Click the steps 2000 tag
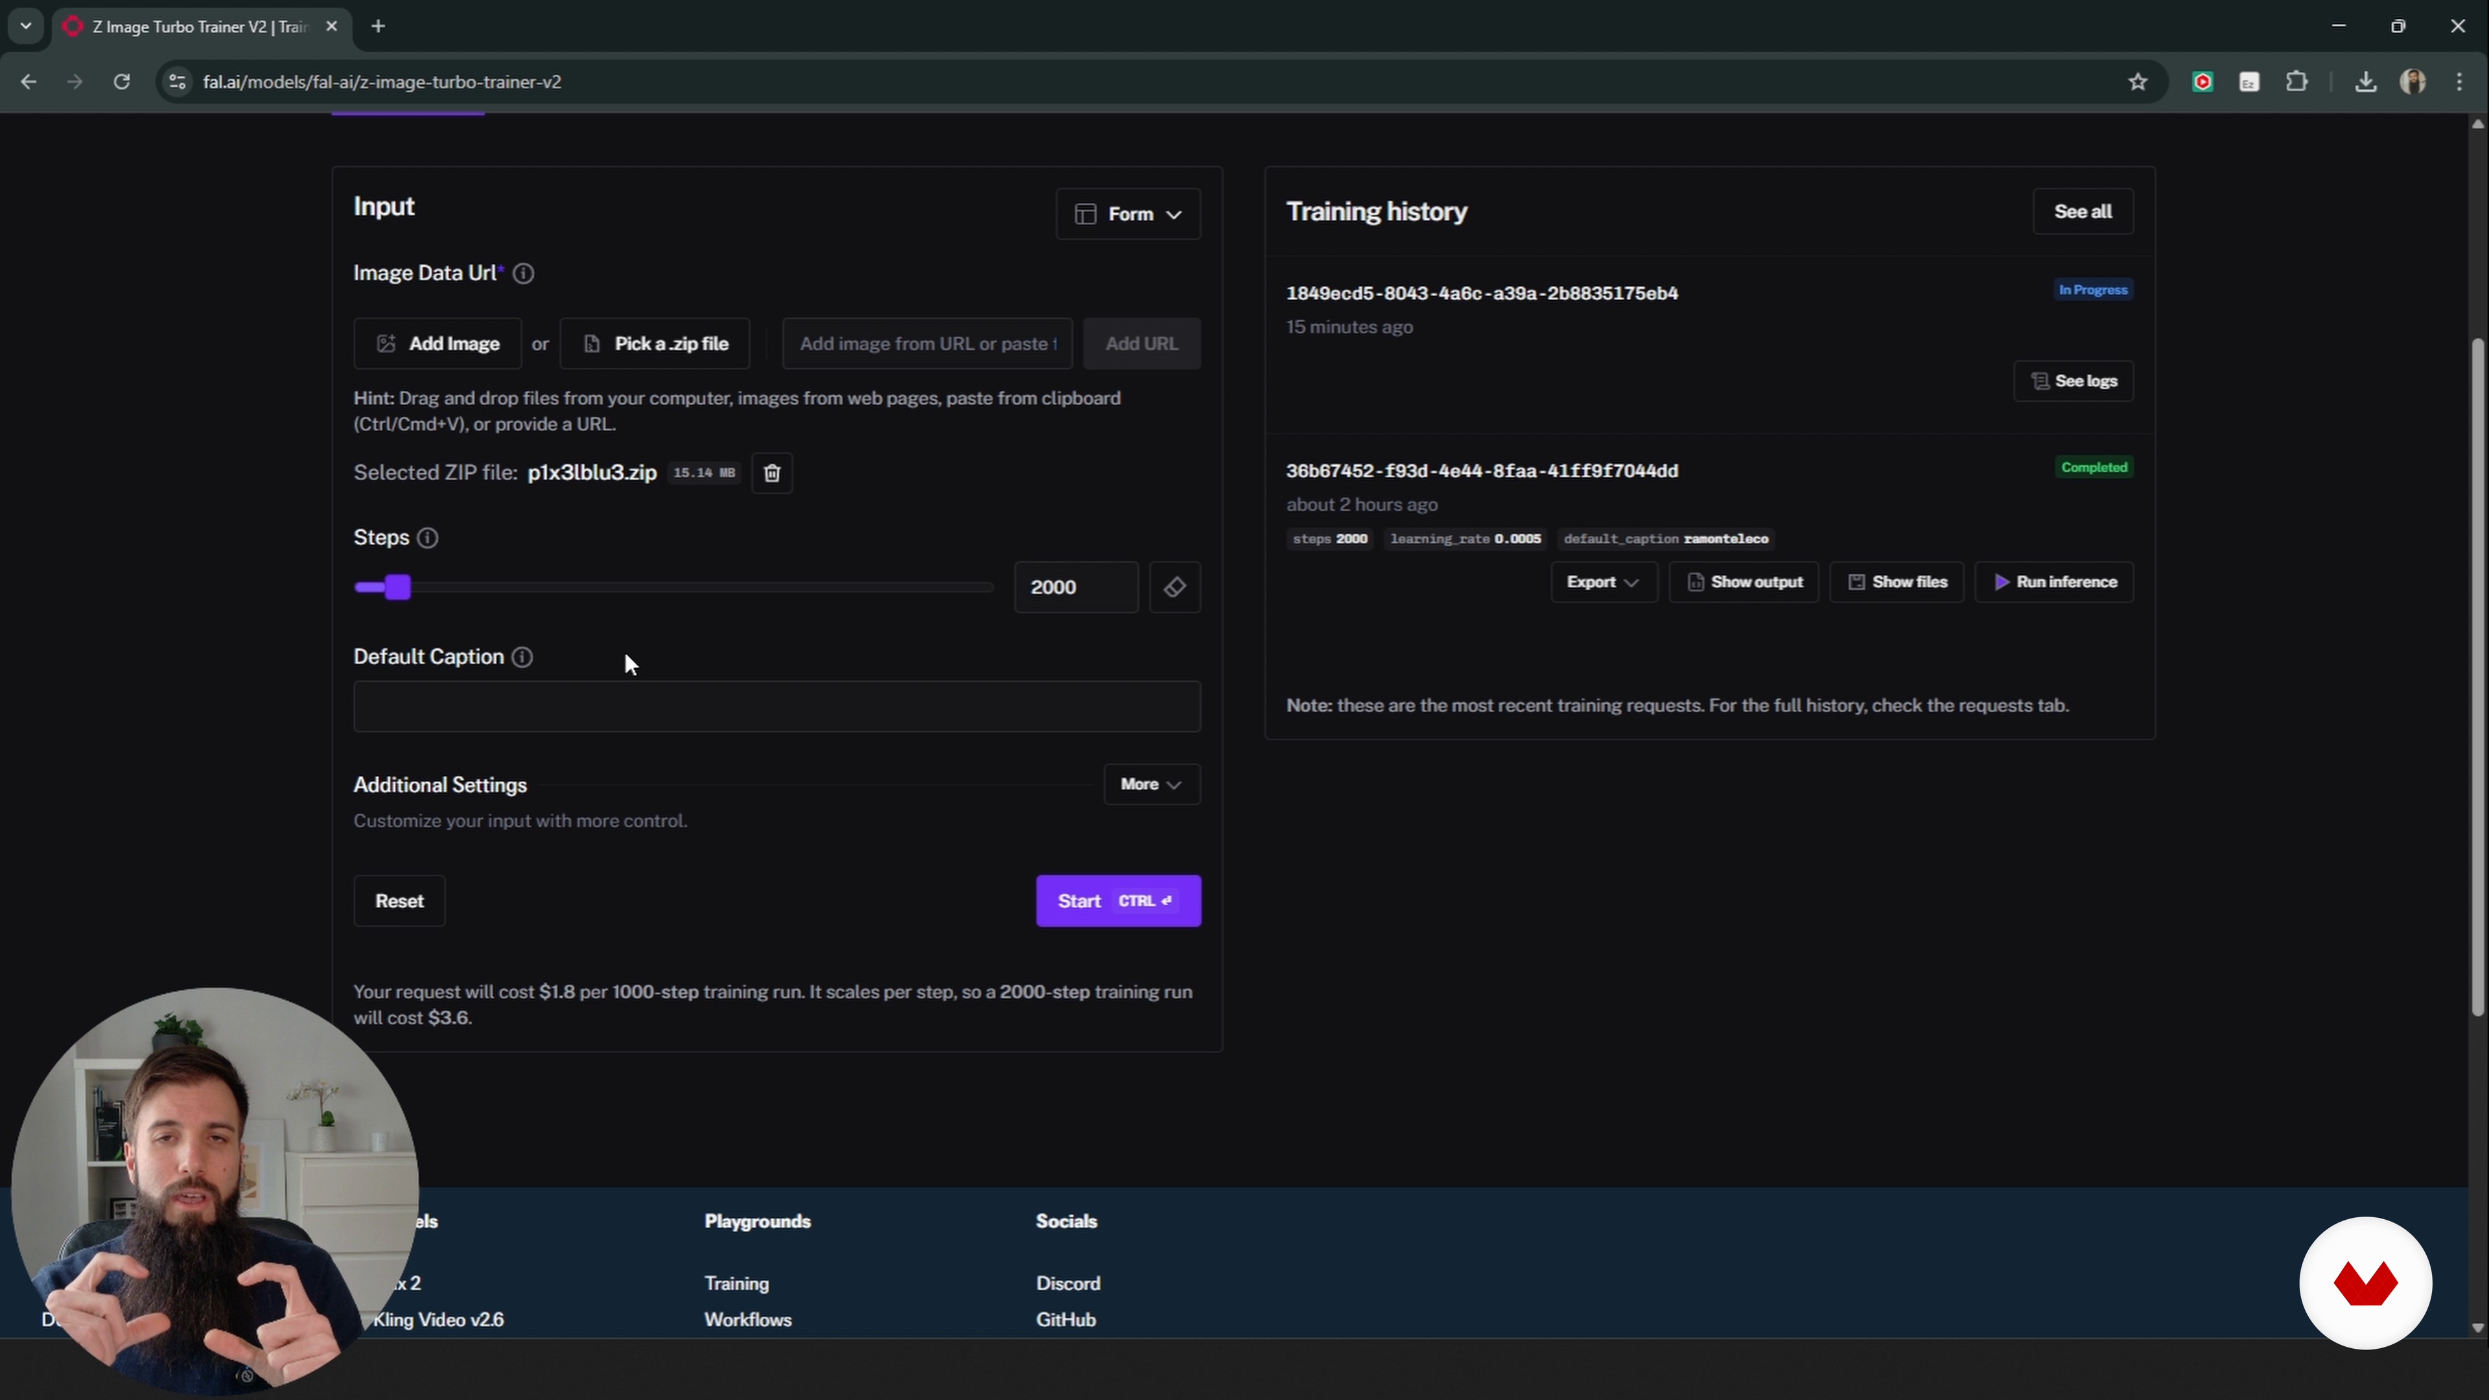The height and width of the screenshot is (1400, 2489). tap(1329, 539)
